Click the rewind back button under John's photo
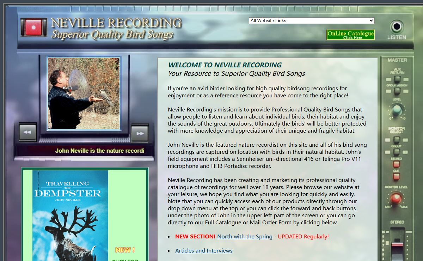This screenshot has height=261, width=423. (x=27, y=133)
